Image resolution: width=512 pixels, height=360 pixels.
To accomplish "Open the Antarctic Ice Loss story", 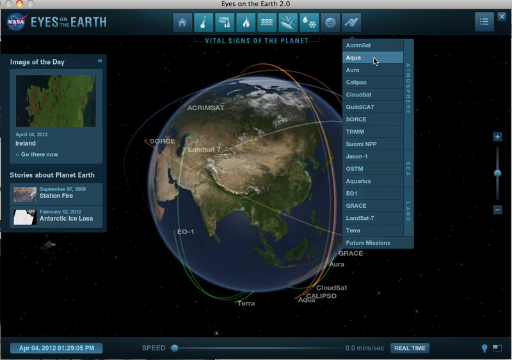I will pyautogui.click(x=66, y=219).
